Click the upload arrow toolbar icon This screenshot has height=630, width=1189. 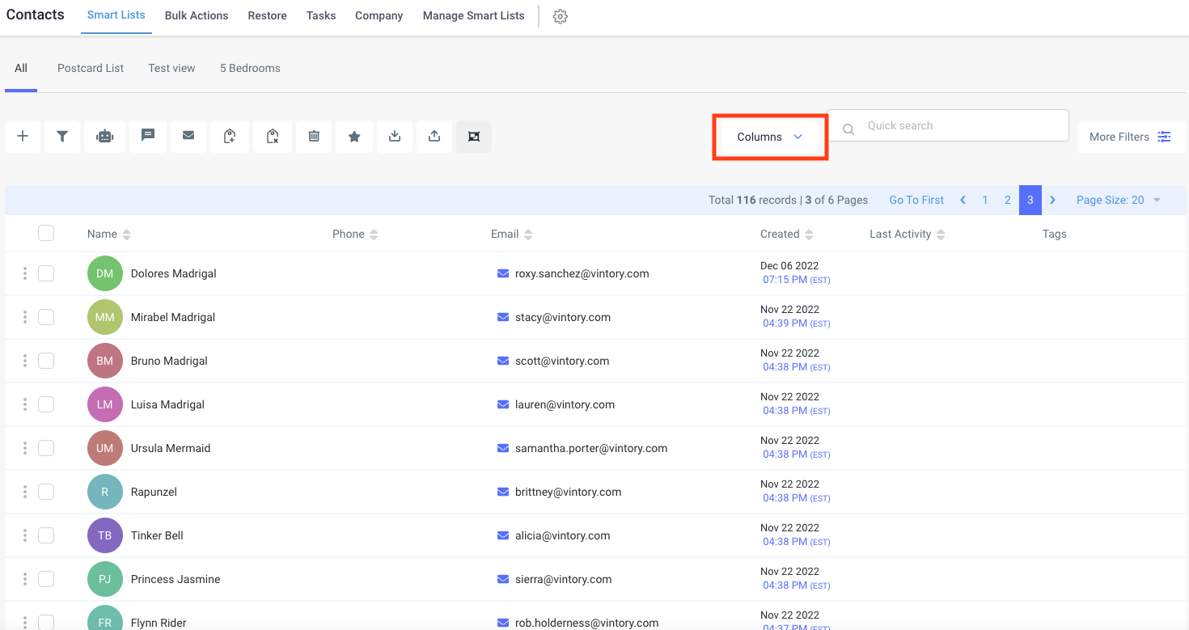(434, 137)
